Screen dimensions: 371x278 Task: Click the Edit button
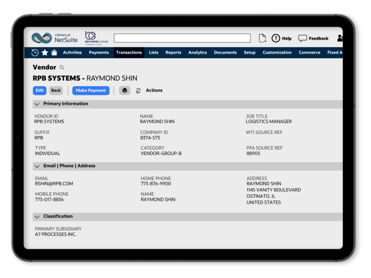click(39, 90)
